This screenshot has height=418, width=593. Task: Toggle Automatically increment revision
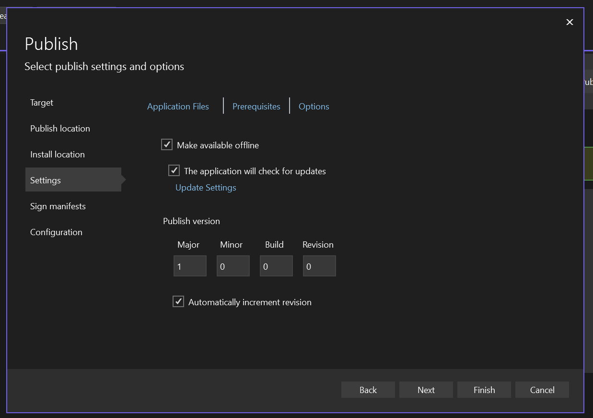178,301
